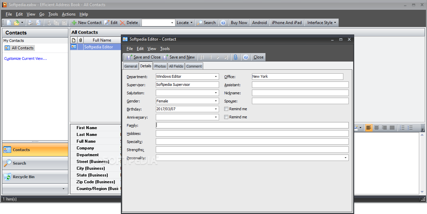Click the Buy Now button
The width and height of the screenshot is (427, 214).
239,23
